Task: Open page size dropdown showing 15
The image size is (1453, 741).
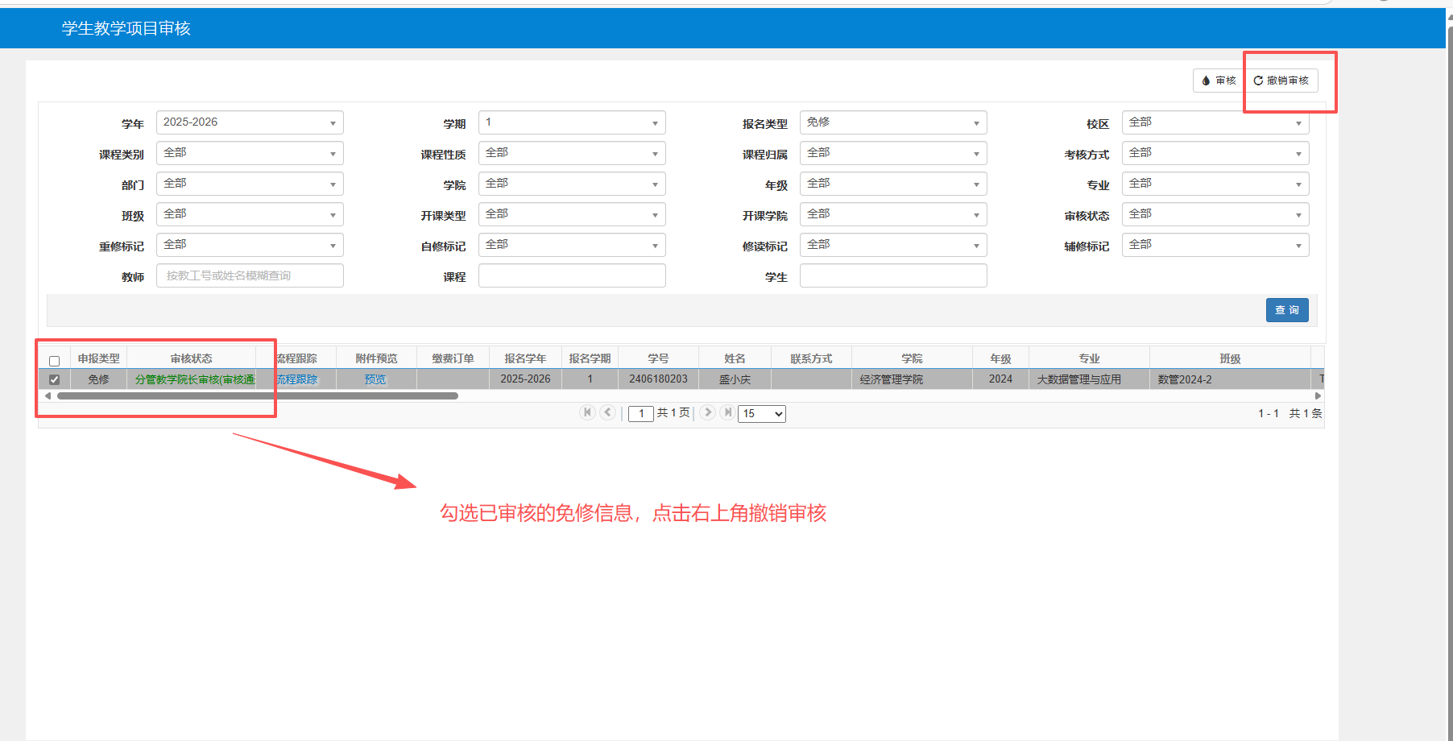Action: click(x=762, y=414)
